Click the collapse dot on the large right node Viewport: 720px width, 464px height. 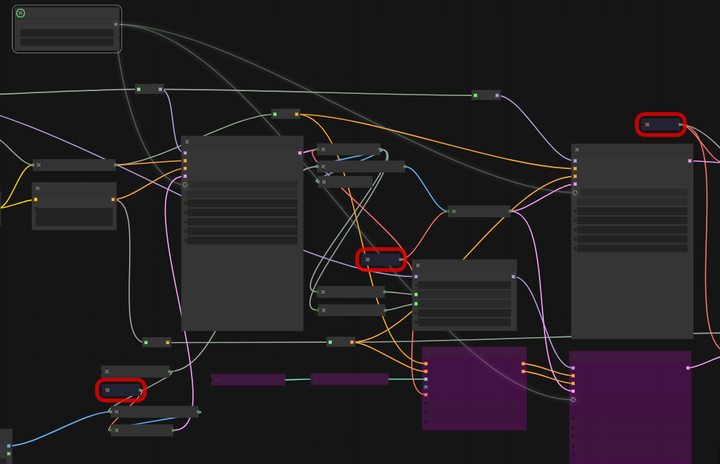pyautogui.click(x=577, y=149)
